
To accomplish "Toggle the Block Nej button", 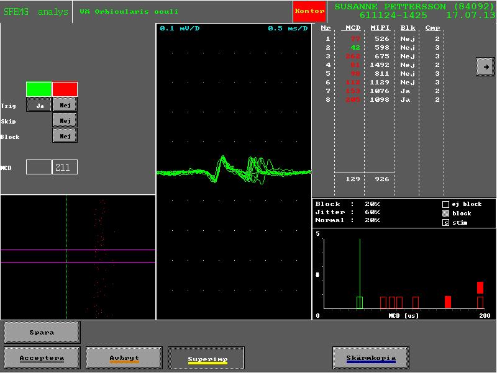I will coord(65,136).
